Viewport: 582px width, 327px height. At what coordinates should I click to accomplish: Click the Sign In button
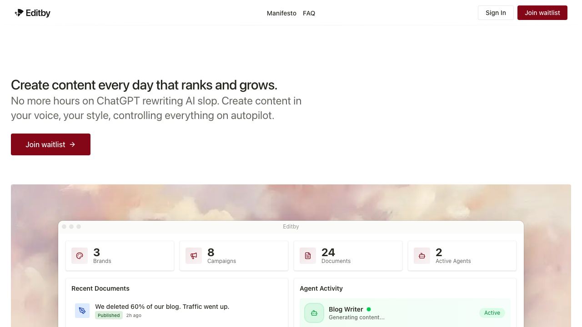496,13
